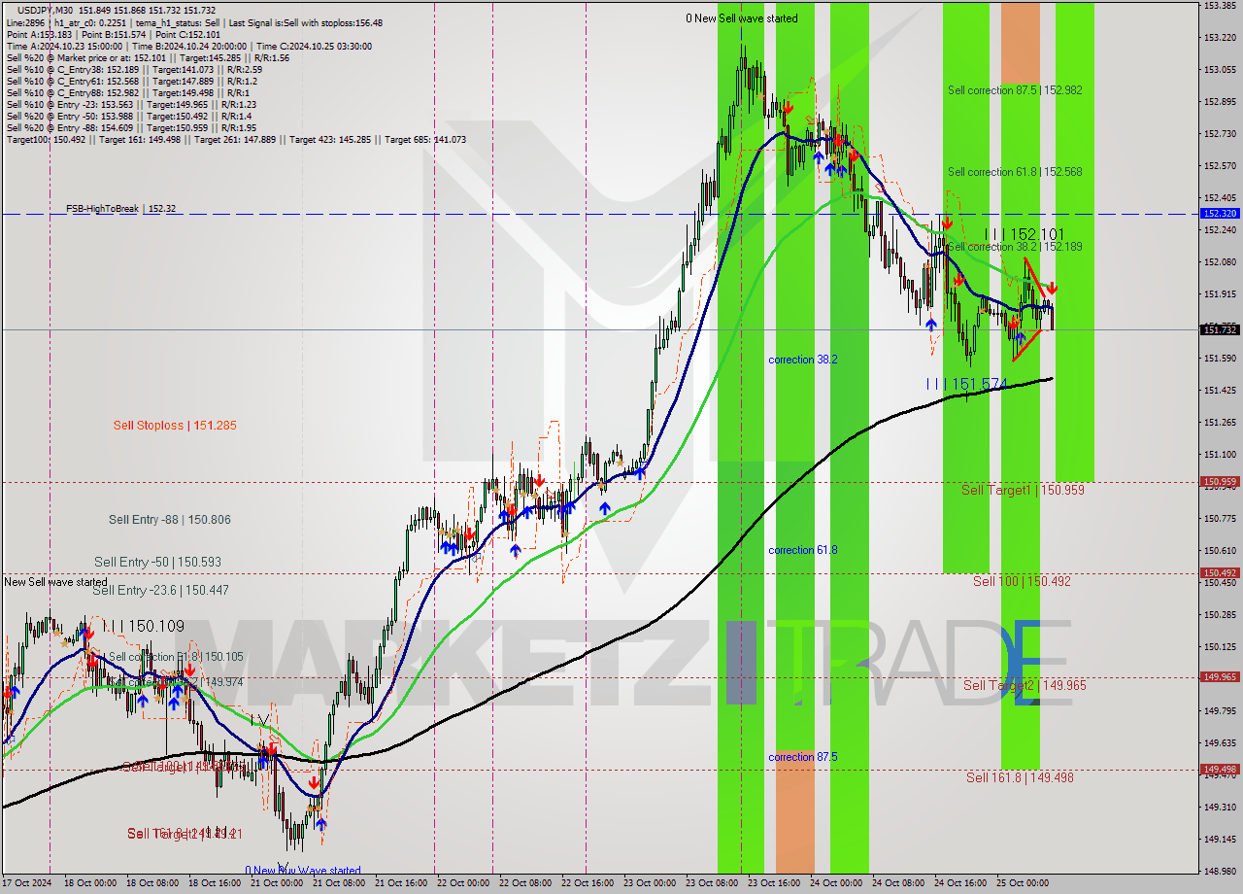Click the USDJPY,M30 symbol header text

(45, 10)
